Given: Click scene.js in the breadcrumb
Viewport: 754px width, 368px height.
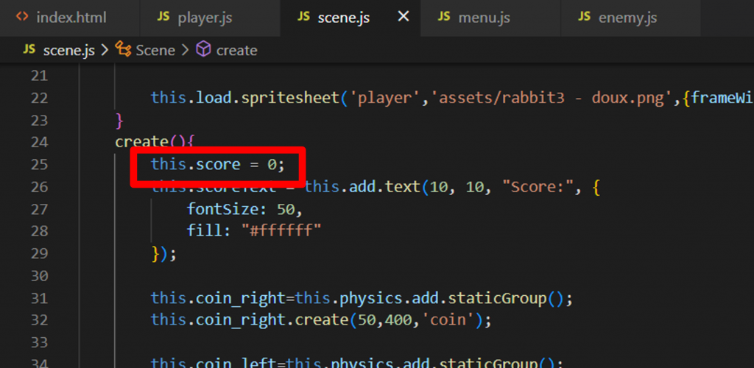Looking at the screenshot, I should (x=68, y=50).
